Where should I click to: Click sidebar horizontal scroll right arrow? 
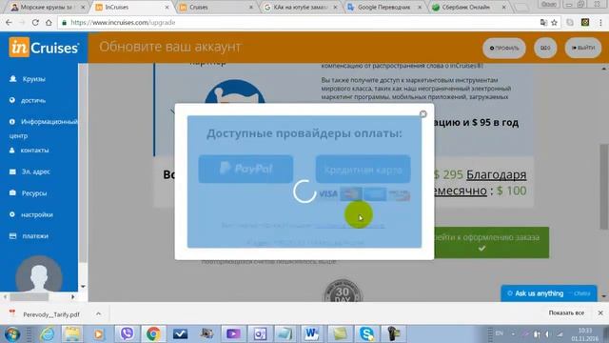(x=72, y=296)
